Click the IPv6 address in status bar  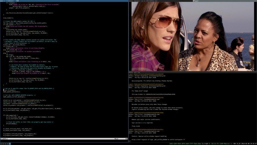185,144
